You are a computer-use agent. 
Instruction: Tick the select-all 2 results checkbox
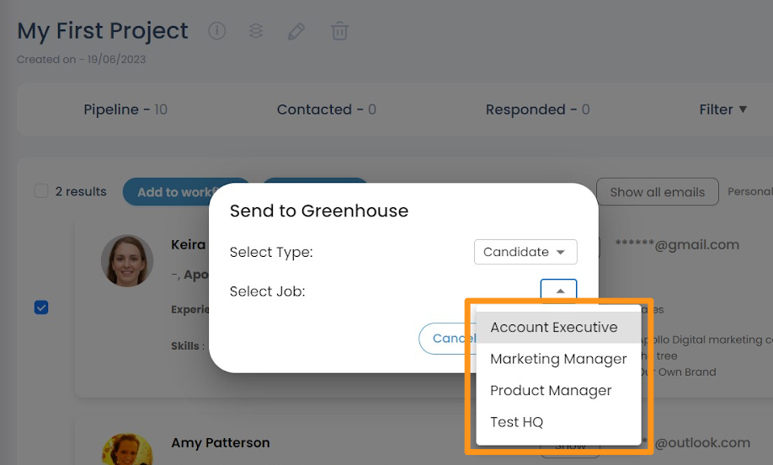[x=41, y=191]
